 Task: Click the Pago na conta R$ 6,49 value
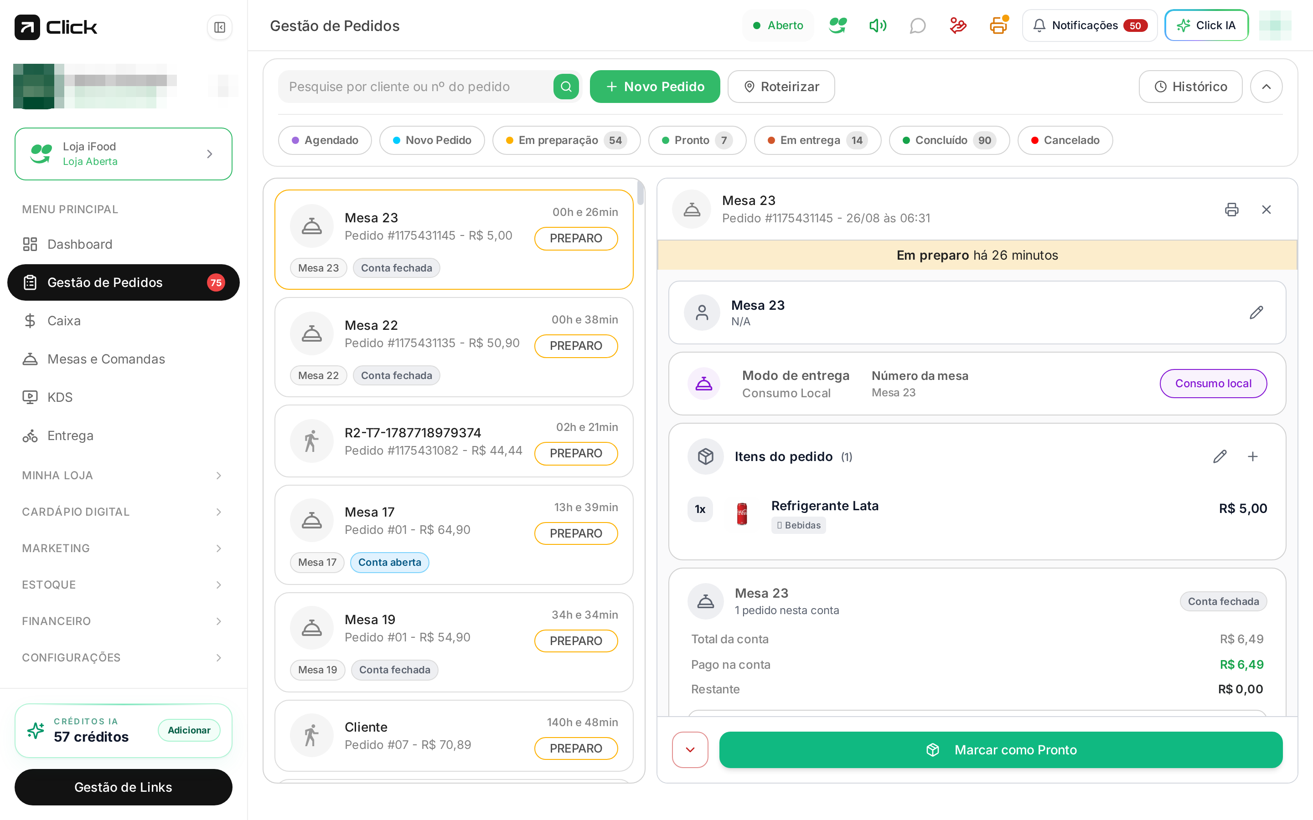[x=1241, y=664]
